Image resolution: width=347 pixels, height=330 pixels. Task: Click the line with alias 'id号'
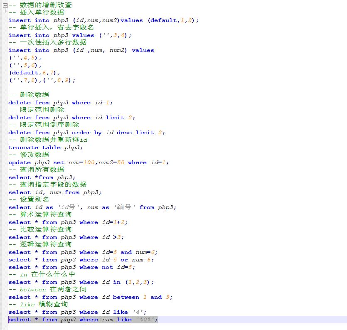pos(92,207)
